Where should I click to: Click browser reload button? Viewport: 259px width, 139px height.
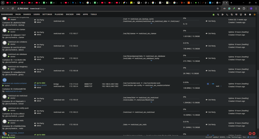12,9
